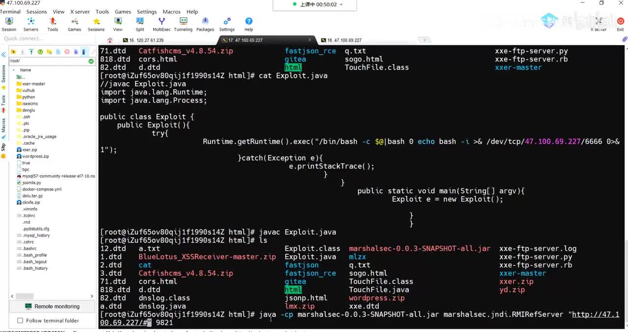Delete selected file in SFTP panel
The width and height of the screenshot is (628, 332).
[x=67, y=51]
